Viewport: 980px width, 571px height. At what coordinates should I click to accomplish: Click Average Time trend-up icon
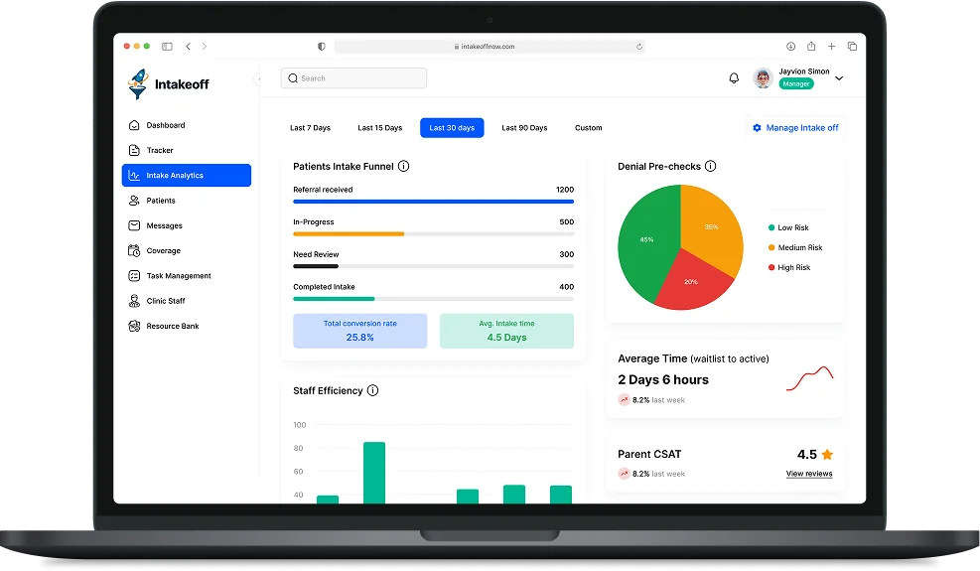tap(624, 399)
